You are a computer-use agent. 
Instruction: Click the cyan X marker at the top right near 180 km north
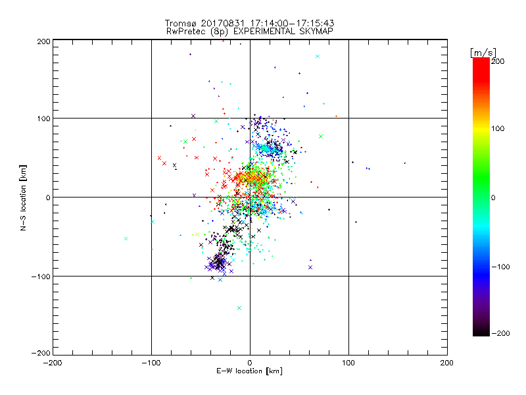click(x=318, y=57)
